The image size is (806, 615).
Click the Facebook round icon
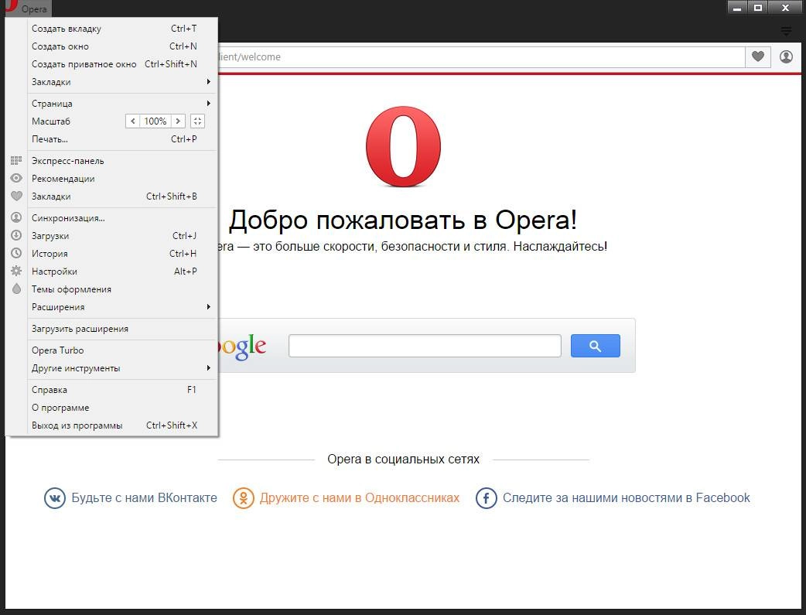487,497
